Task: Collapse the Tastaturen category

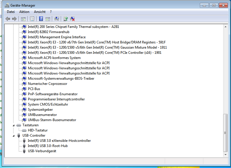Action: (14, 125)
